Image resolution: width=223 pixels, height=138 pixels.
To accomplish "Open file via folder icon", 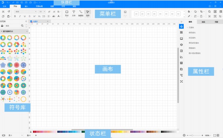I will 22,2.
